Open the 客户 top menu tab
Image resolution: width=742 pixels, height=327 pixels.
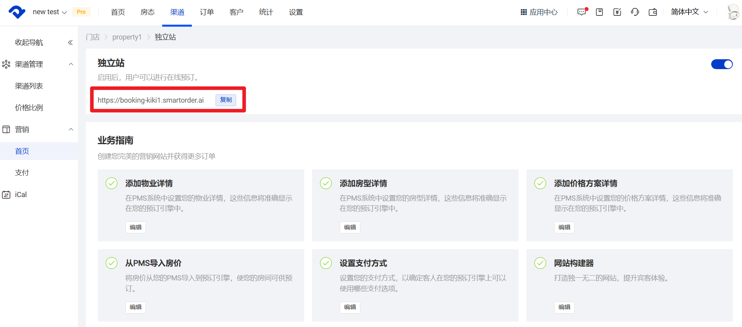[x=237, y=12]
